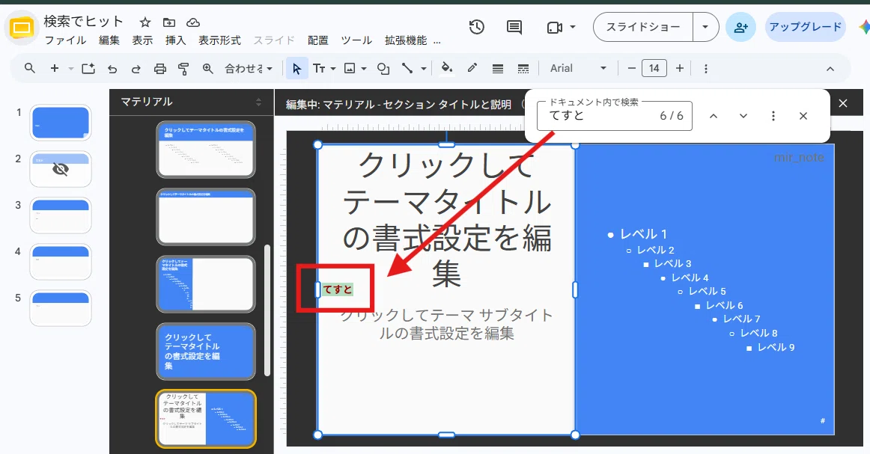Redo the last action
Image resolution: width=870 pixels, height=454 pixels.
tap(136, 69)
